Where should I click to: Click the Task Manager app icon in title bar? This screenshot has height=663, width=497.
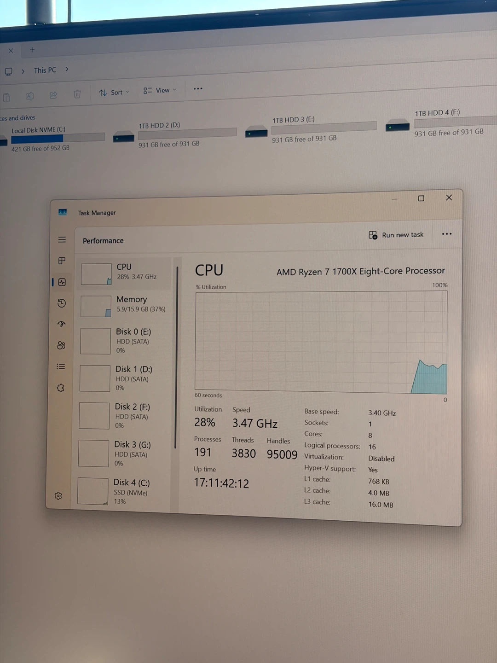63,212
